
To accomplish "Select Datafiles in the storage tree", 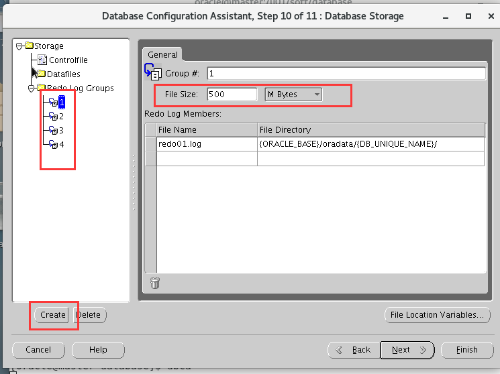I will (64, 74).
